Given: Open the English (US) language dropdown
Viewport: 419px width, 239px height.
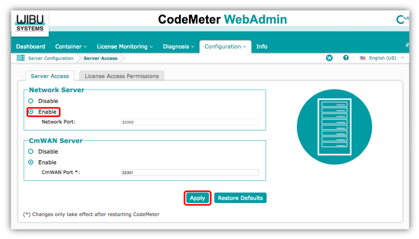Looking at the screenshot, I should tap(382, 58).
